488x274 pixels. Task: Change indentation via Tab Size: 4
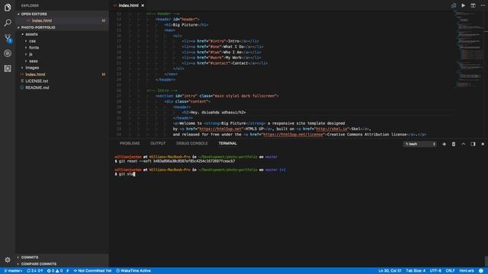[416, 271]
